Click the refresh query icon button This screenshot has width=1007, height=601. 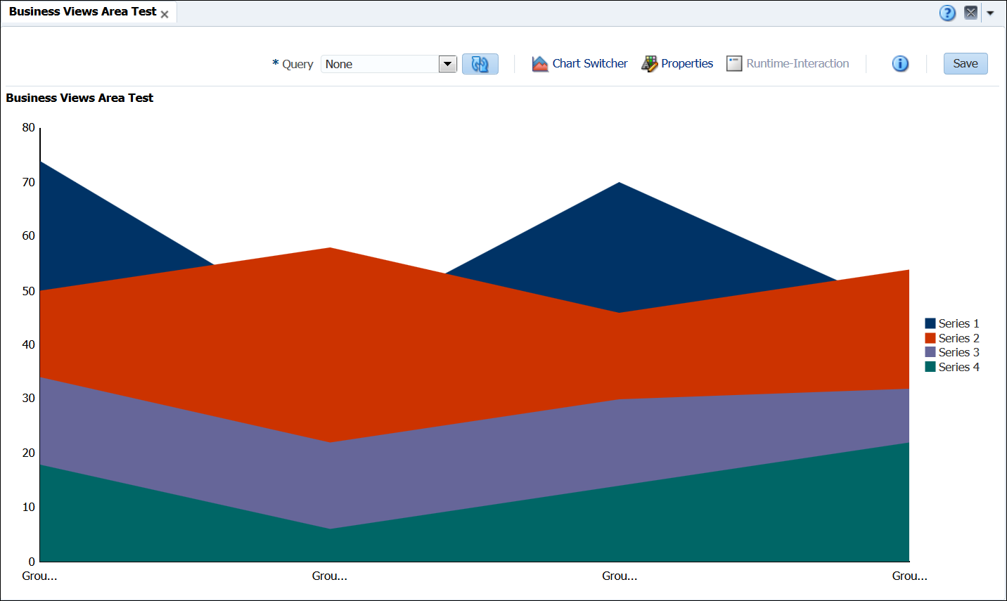point(480,64)
